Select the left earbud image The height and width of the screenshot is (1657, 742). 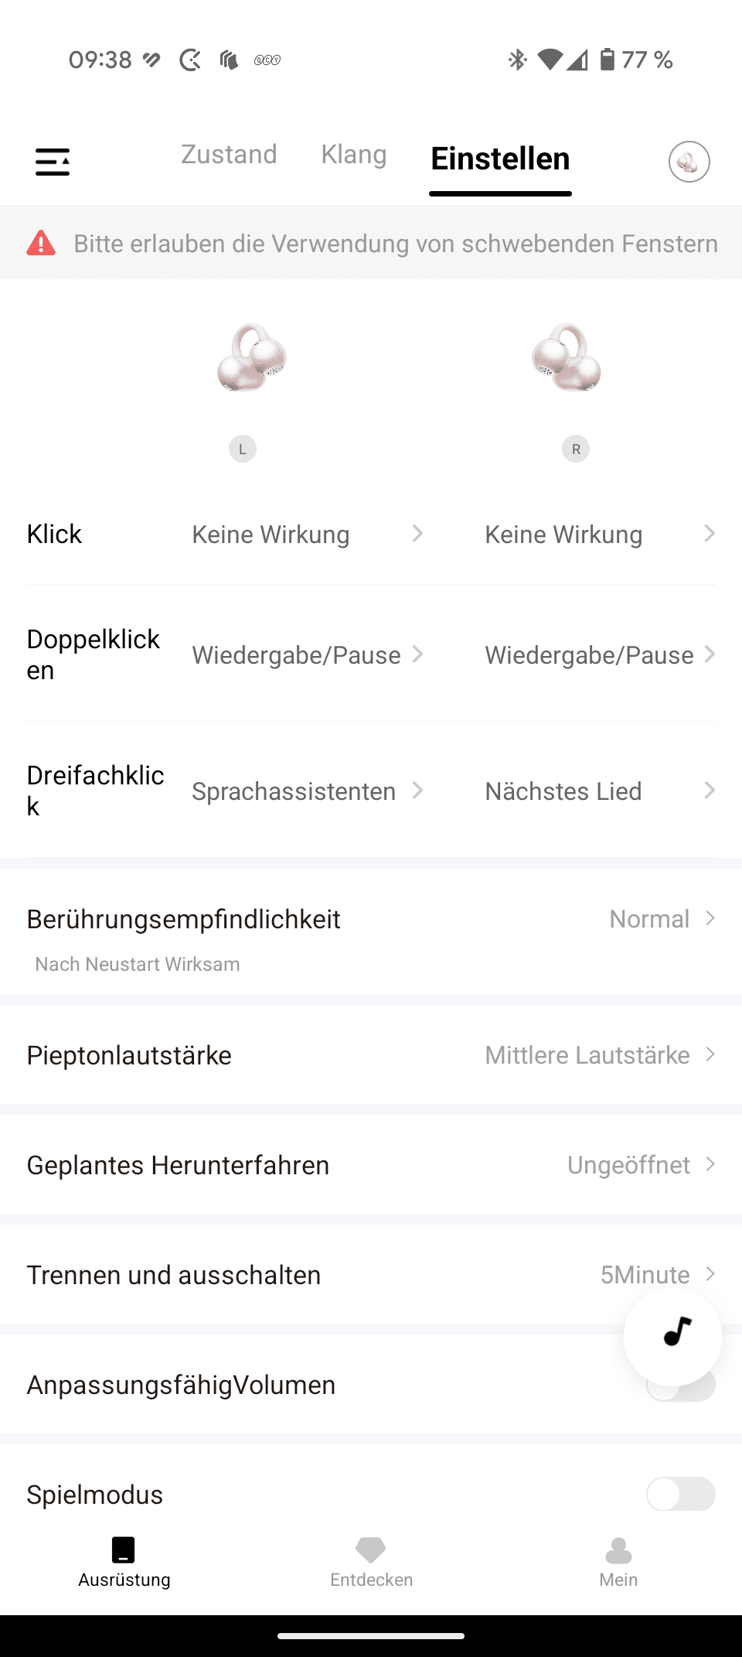point(252,357)
